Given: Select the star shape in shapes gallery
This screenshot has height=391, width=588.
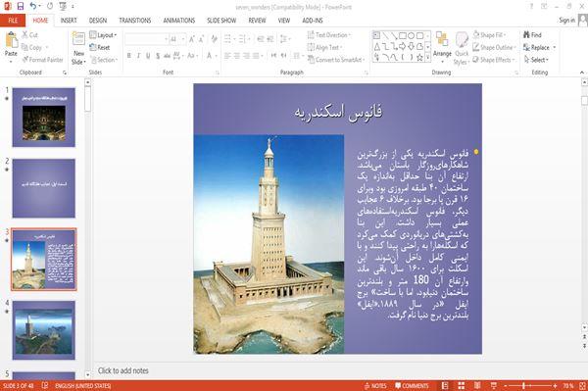Looking at the screenshot, I should click(419, 58).
